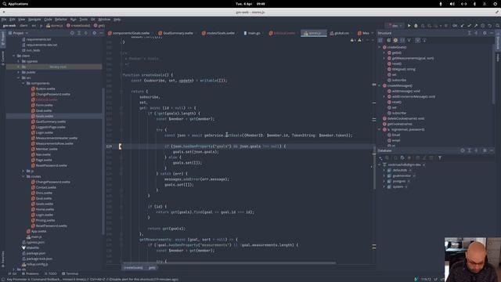This screenshot has width=501, height=282.
Task: Hide the Database panel with minimize icon
Action: click(x=492, y=150)
